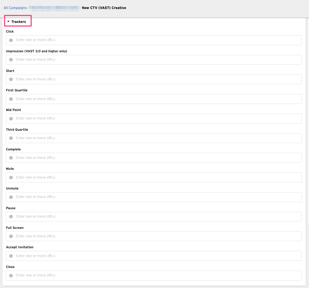309x288 pixels.
Task: Click the globe icon in Mid Point field
Action: point(11,118)
